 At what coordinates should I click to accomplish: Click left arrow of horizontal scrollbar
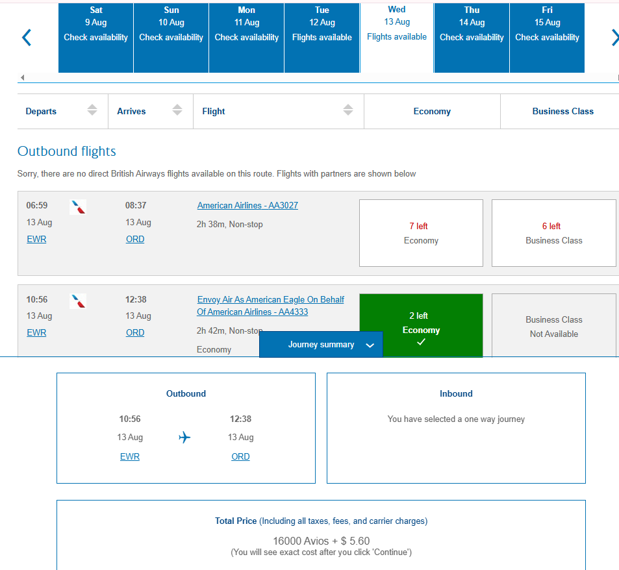point(23,77)
